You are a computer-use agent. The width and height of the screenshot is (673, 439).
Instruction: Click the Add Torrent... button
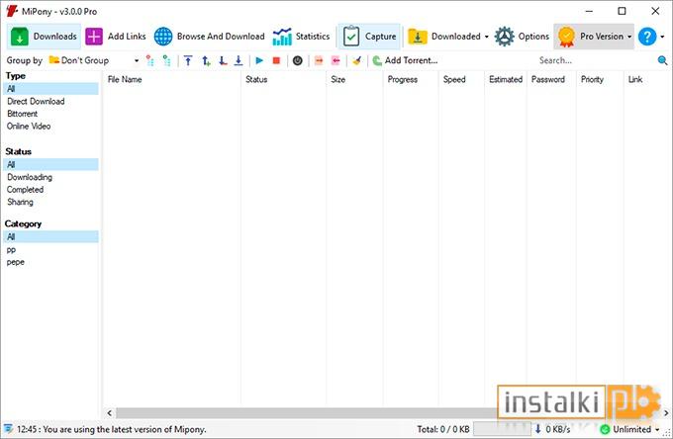pyautogui.click(x=405, y=60)
